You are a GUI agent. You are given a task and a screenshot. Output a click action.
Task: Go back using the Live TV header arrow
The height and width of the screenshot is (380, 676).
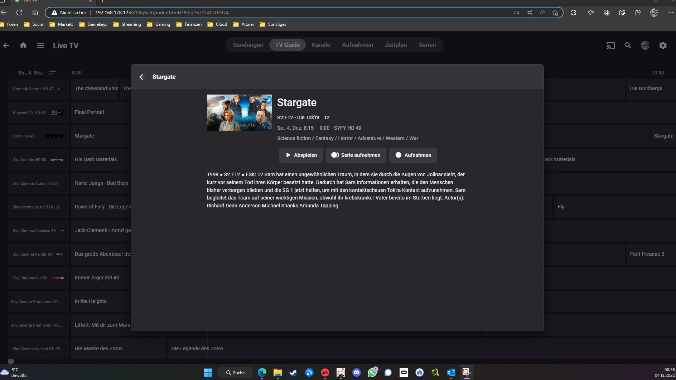(x=6, y=45)
